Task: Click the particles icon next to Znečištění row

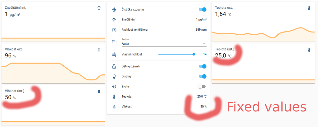Action: (x=114, y=20)
